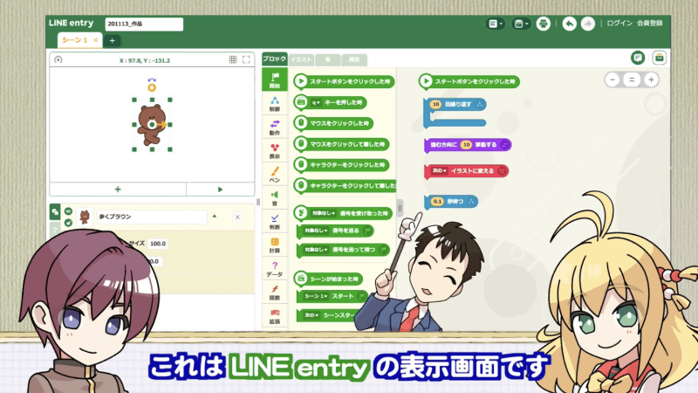Open シーン1 dropdown in スタート block
Viewport: 698px width, 393px height.
coord(316,296)
